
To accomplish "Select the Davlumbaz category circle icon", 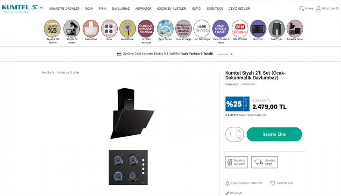I will click(x=90, y=28).
